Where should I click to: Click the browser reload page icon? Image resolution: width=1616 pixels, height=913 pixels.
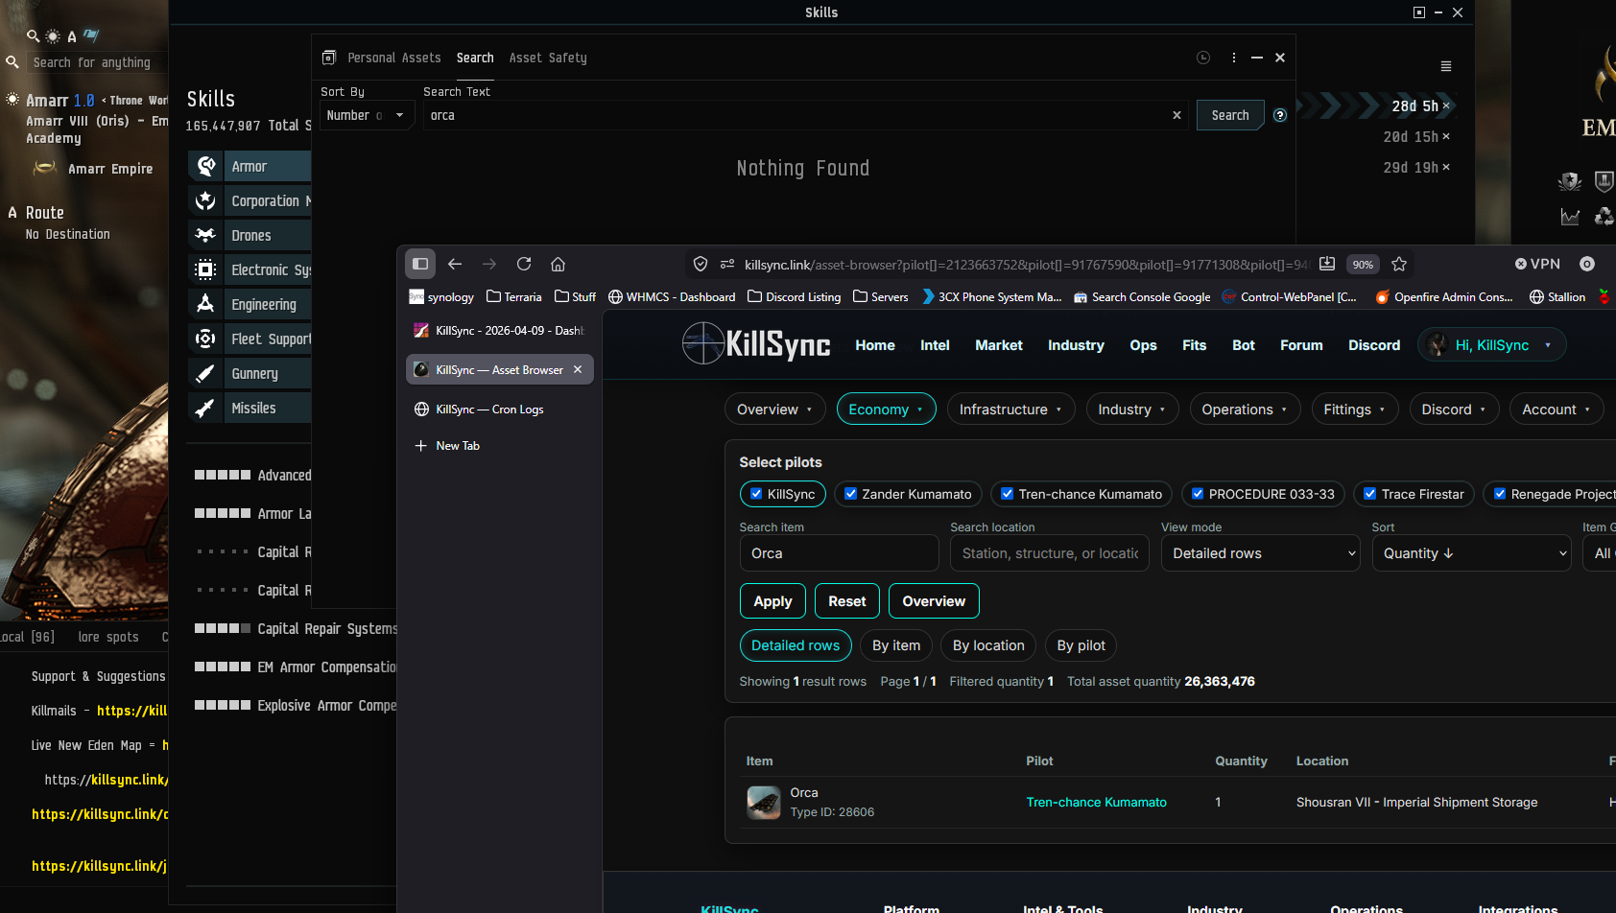(524, 264)
